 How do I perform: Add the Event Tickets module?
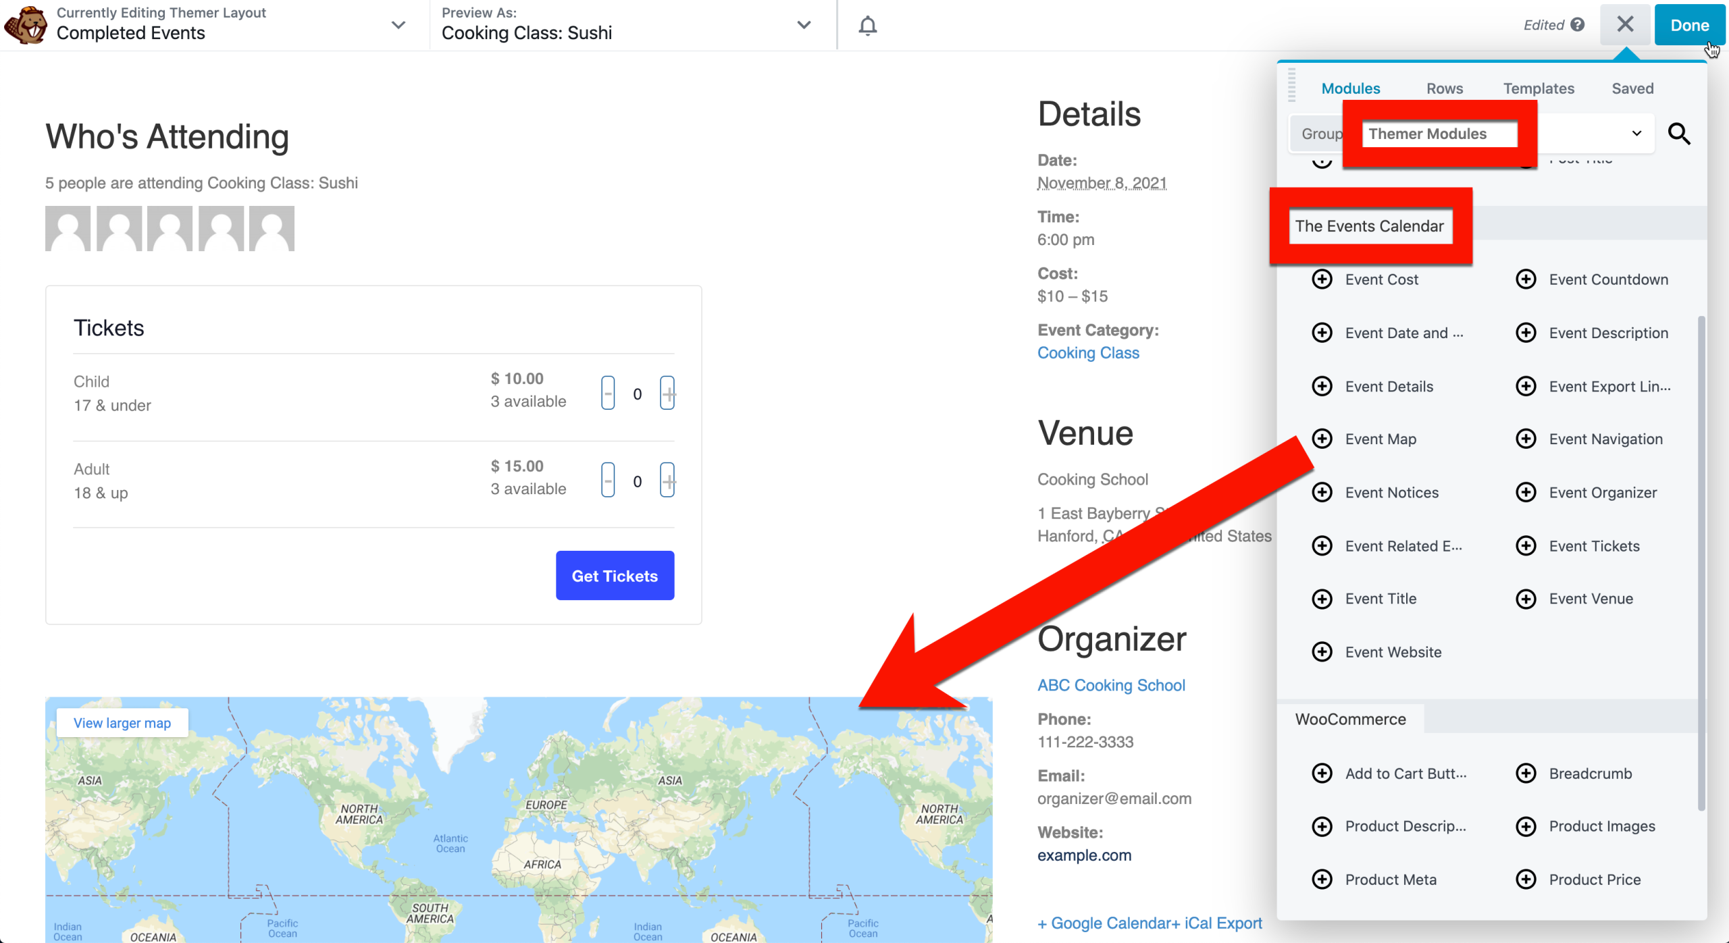tap(1577, 546)
